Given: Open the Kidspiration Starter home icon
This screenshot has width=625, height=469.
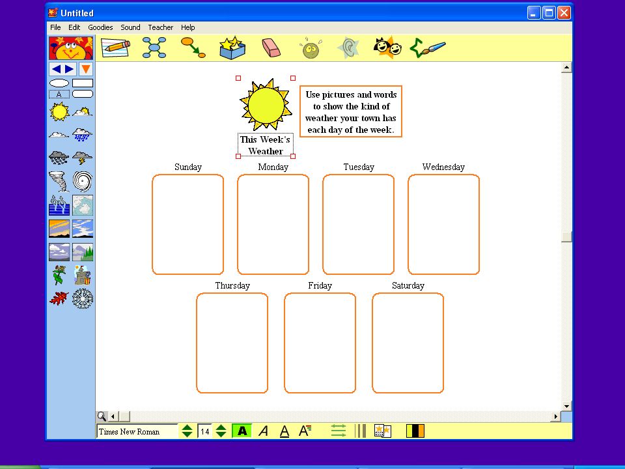Looking at the screenshot, I should [x=71, y=48].
